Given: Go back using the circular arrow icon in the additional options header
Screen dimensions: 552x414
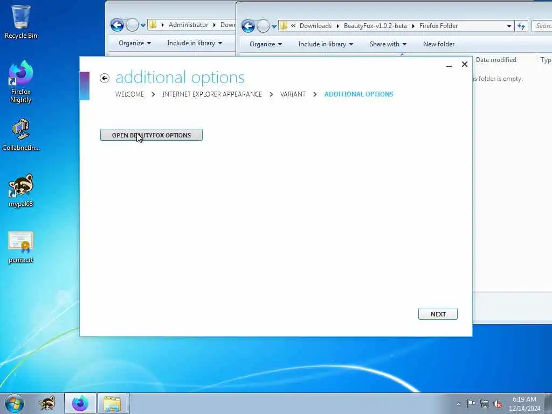Looking at the screenshot, I should point(105,78).
